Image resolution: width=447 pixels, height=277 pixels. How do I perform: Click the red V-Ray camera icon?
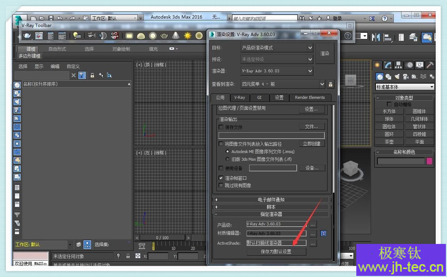point(115,36)
